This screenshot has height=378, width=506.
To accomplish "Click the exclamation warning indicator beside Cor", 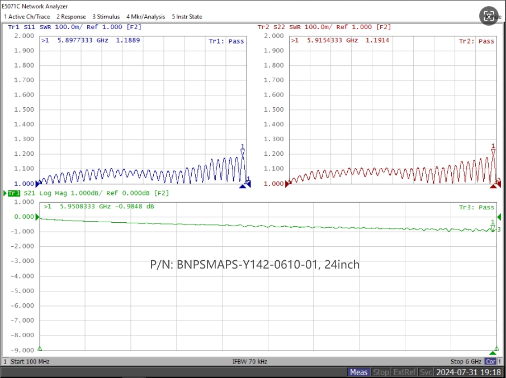I will [500, 362].
